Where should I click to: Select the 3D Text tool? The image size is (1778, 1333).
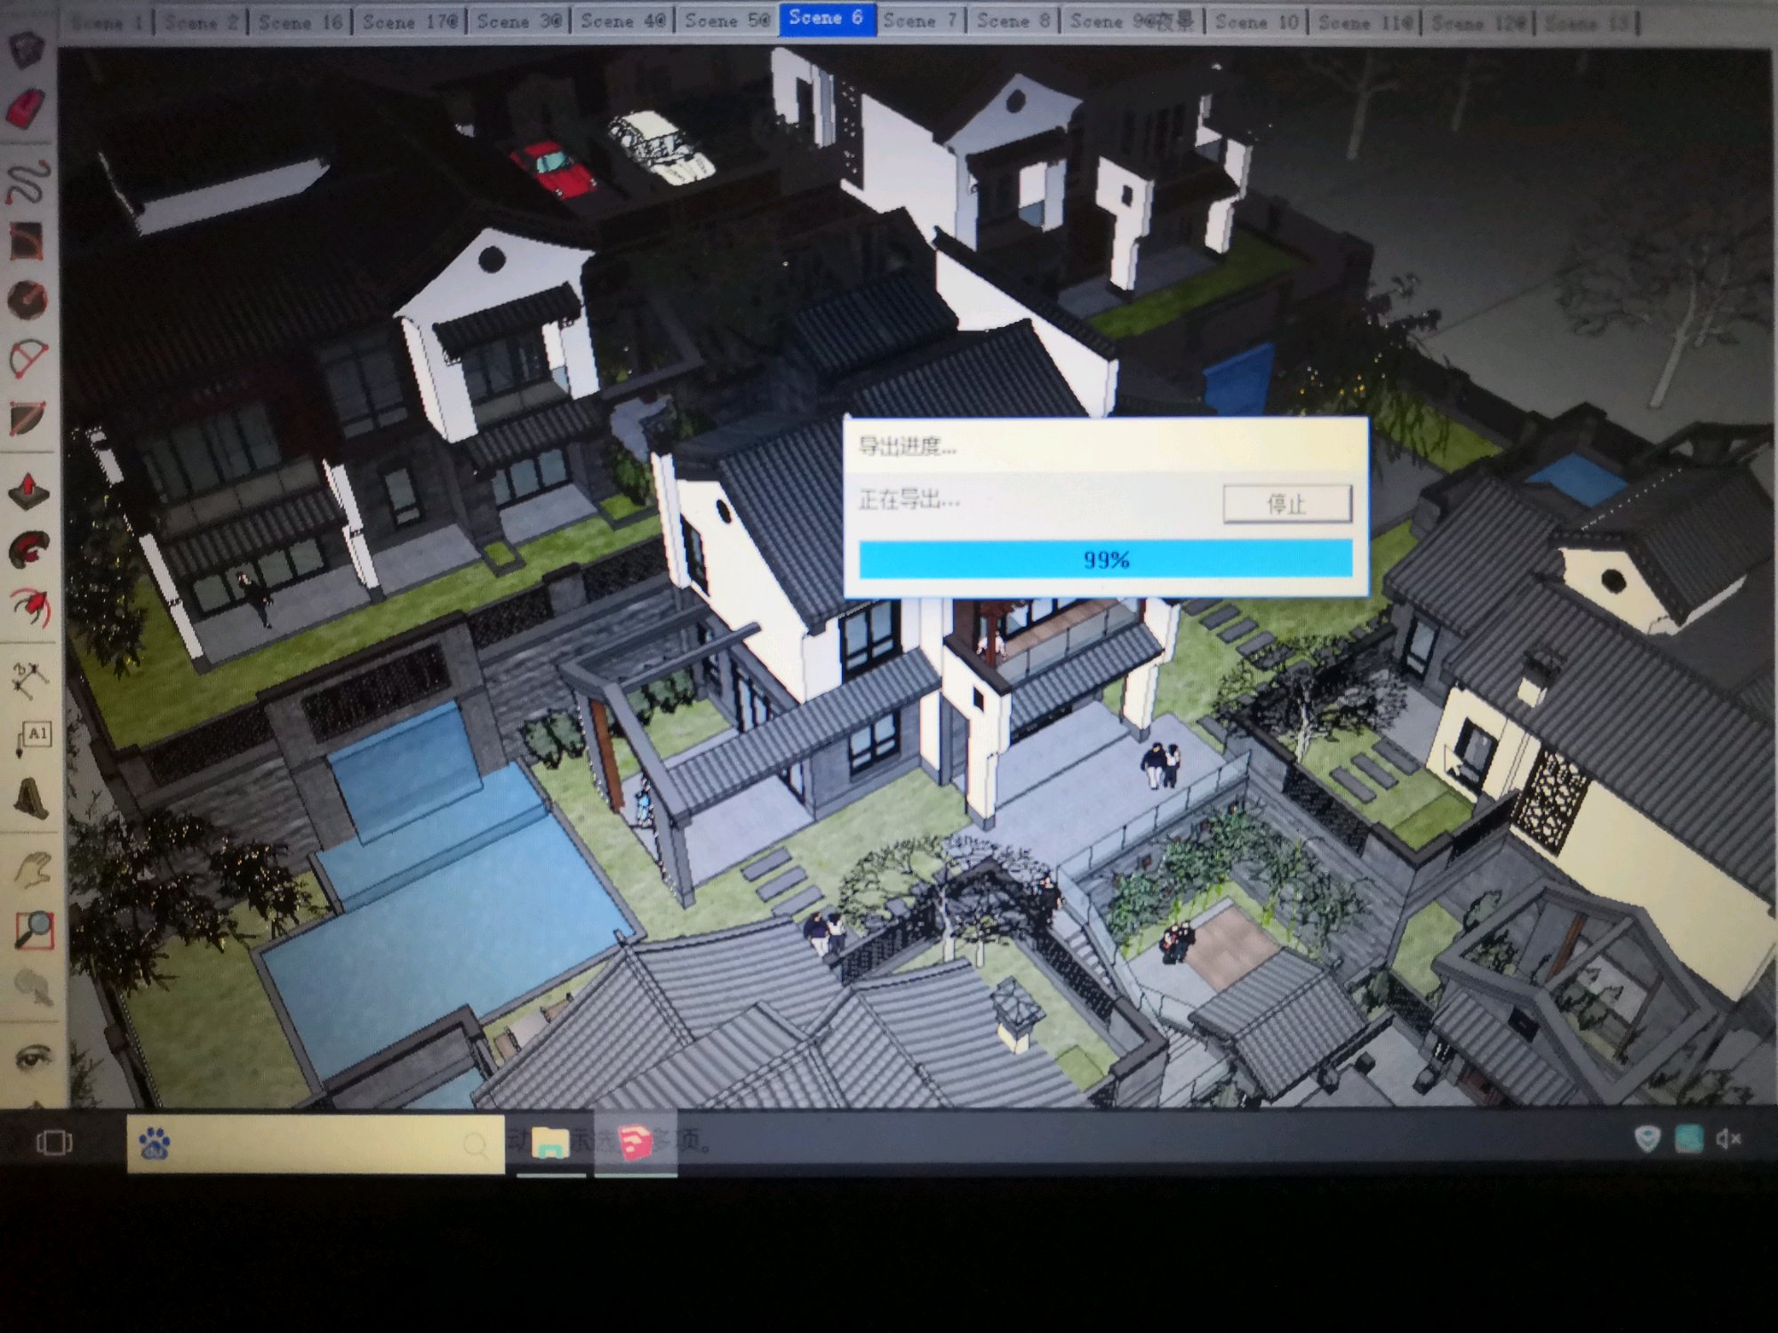pyautogui.click(x=31, y=797)
